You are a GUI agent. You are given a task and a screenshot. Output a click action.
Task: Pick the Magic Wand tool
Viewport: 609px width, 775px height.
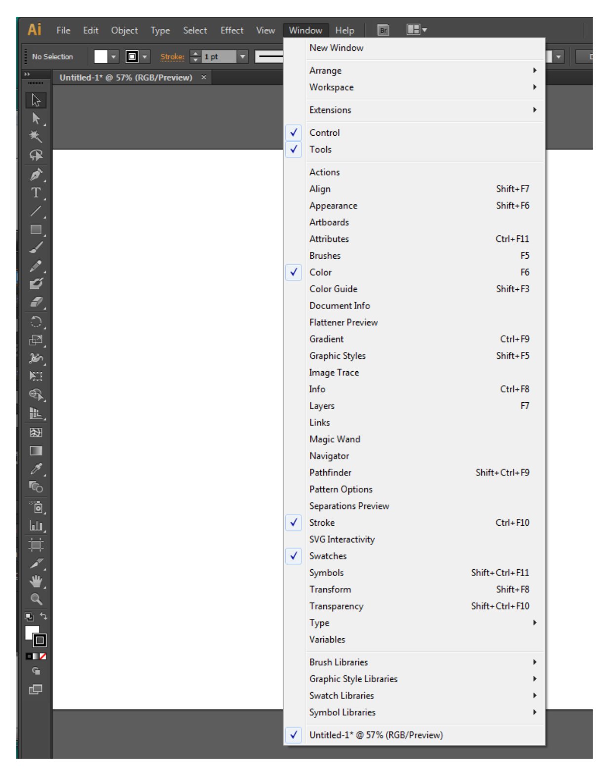coord(36,136)
